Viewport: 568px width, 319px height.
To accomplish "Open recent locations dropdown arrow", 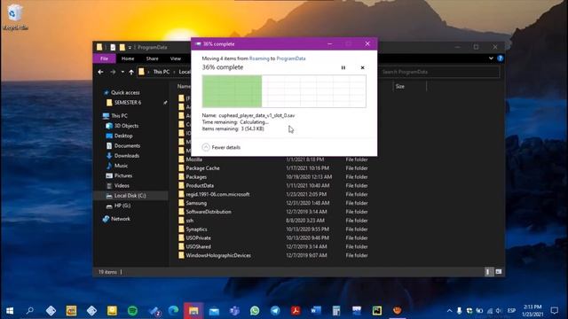I will tap(122, 72).
